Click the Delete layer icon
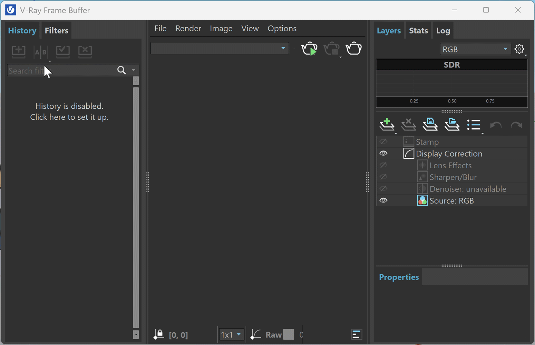This screenshot has height=345, width=535. (x=408, y=125)
